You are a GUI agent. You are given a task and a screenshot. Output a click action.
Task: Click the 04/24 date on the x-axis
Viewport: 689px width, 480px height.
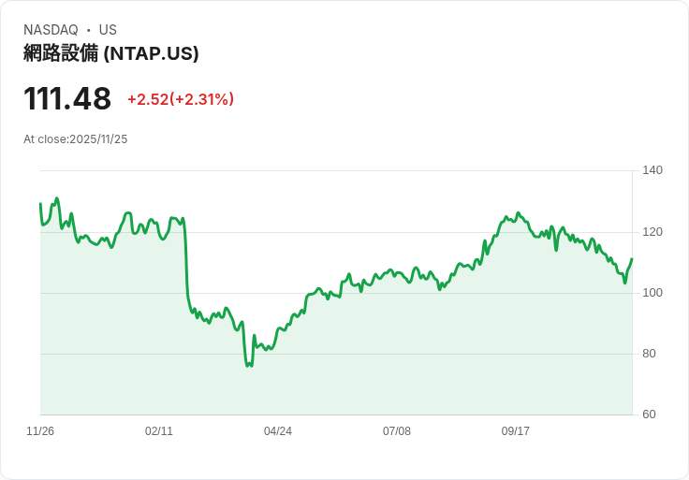(x=278, y=431)
